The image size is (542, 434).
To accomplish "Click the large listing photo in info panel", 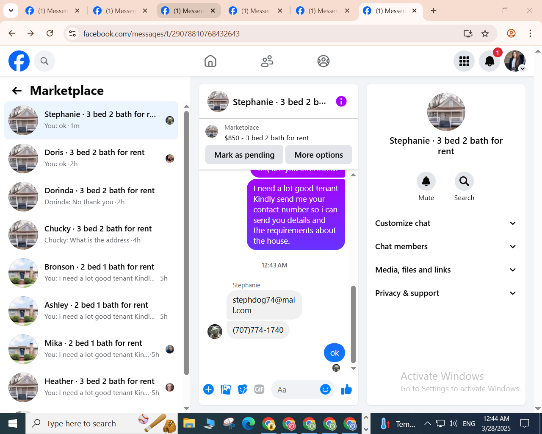I will click(x=446, y=112).
